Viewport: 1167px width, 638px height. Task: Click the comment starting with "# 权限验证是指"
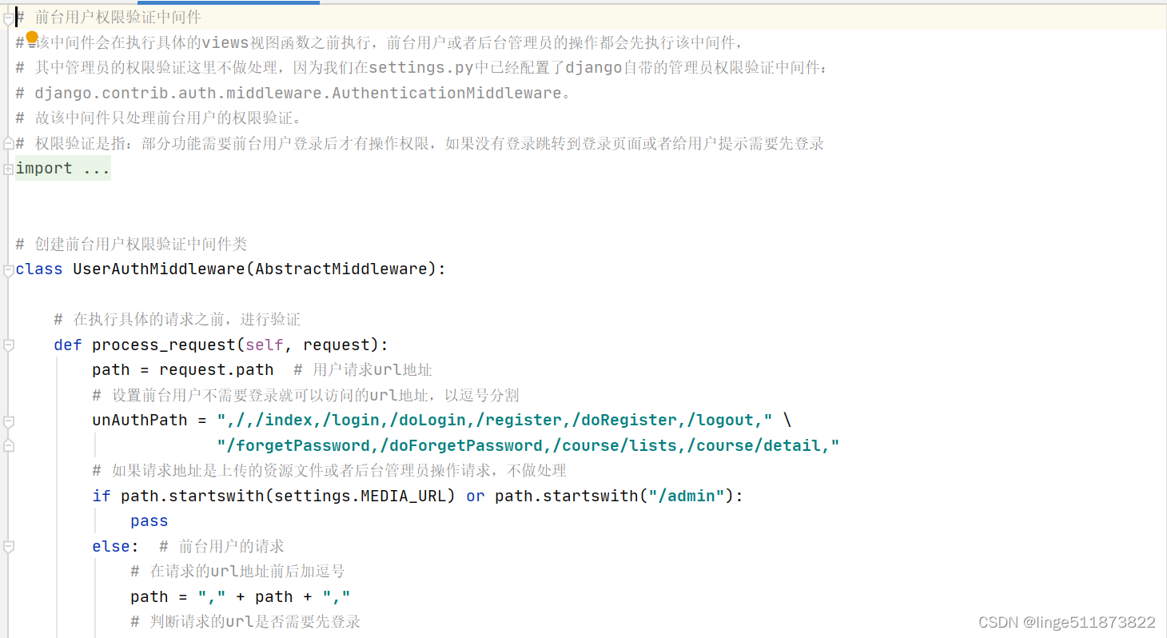click(420, 144)
